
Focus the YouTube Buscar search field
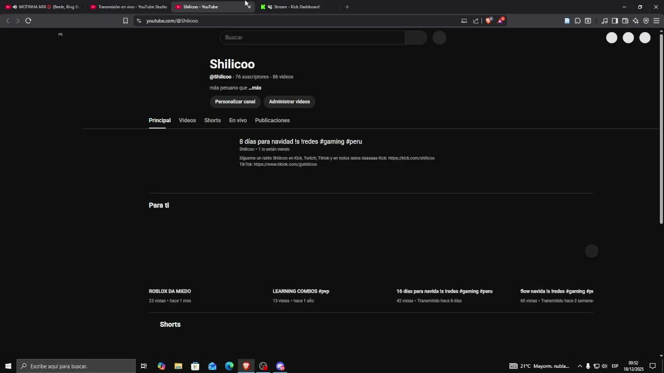[312, 37]
